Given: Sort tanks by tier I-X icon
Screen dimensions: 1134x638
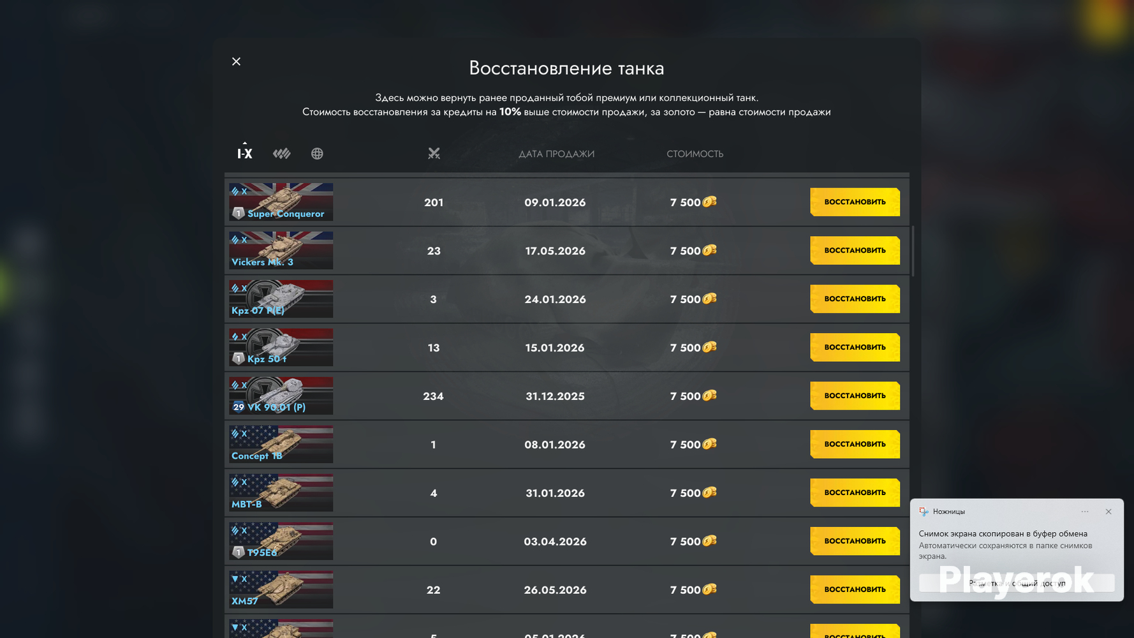Looking at the screenshot, I should pyautogui.click(x=245, y=153).
